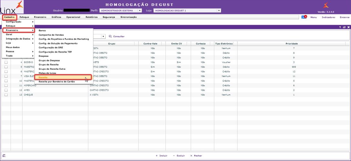Click the Menu link at top right
This screenshot has height=161, width=351.
(314, 17)
